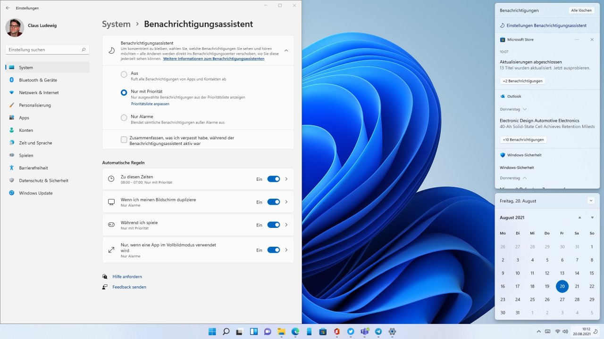Click the search magnifier in settings search
604x339 pixels.
(x=84, y=49)
